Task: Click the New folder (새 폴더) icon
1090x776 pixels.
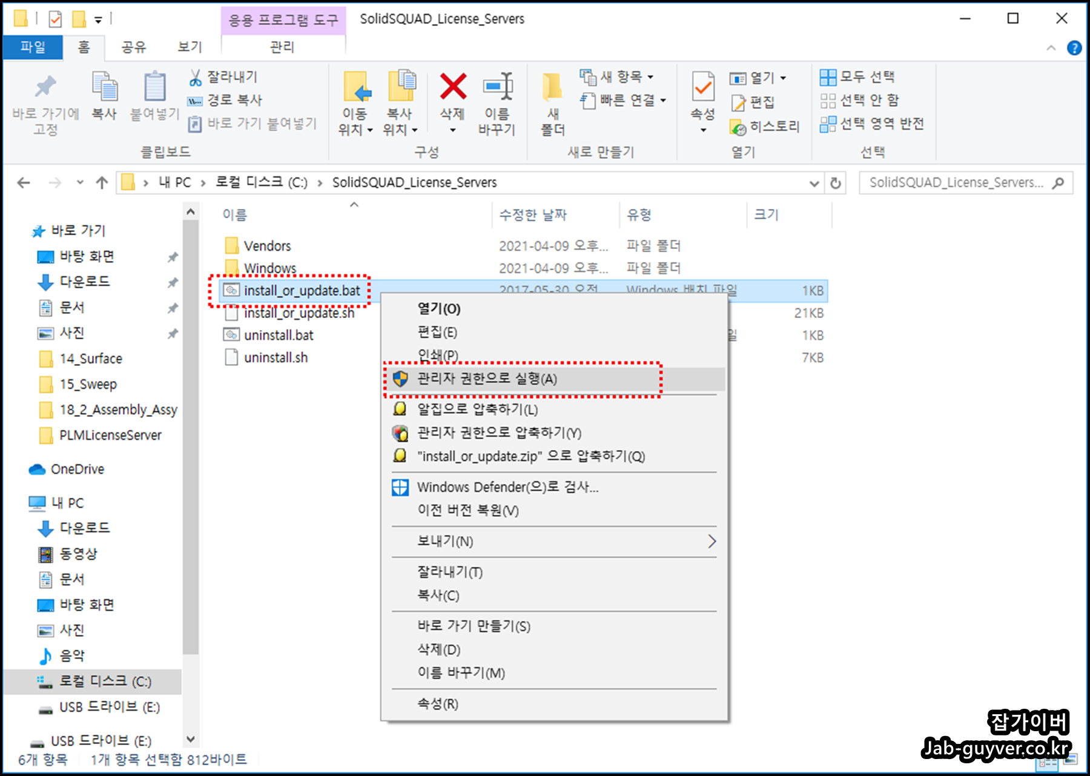Action: pyautogui.click(x=552, y=87)
